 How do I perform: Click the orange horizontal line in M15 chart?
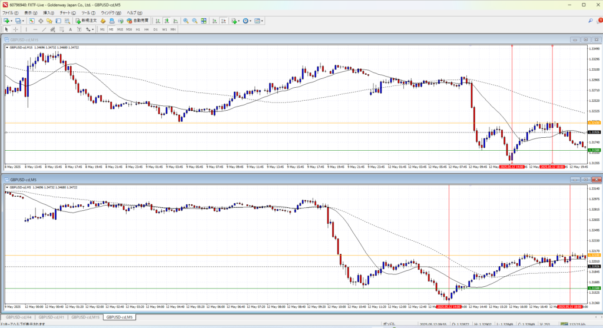(x=236, y=122)
